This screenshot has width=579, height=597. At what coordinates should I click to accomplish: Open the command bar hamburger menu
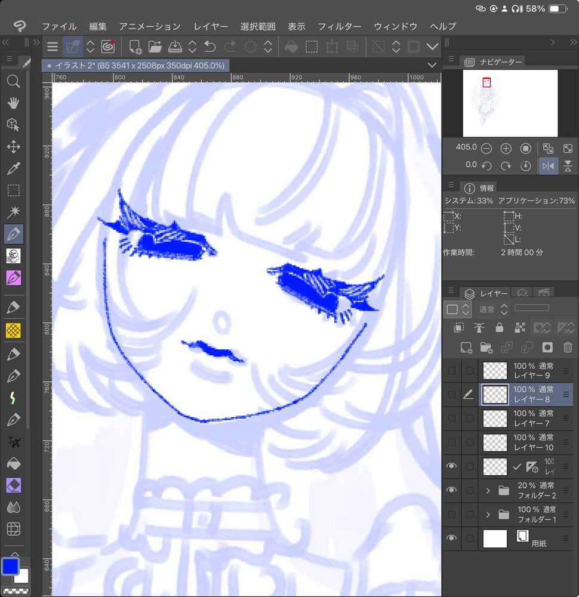pos(53,47)
